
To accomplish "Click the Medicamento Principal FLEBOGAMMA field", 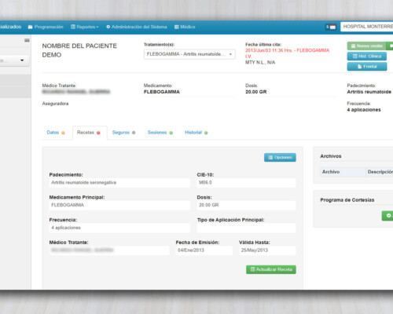I will (x=119, y=205).
